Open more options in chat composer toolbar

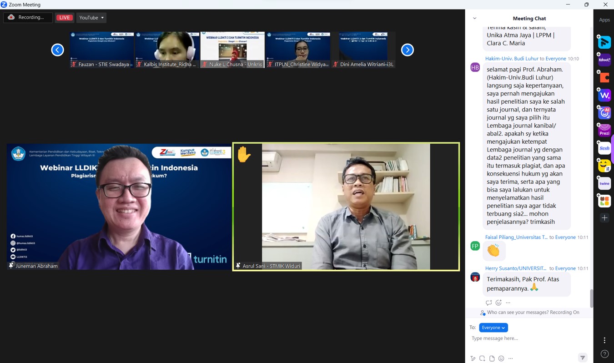[x=511, y=358]
